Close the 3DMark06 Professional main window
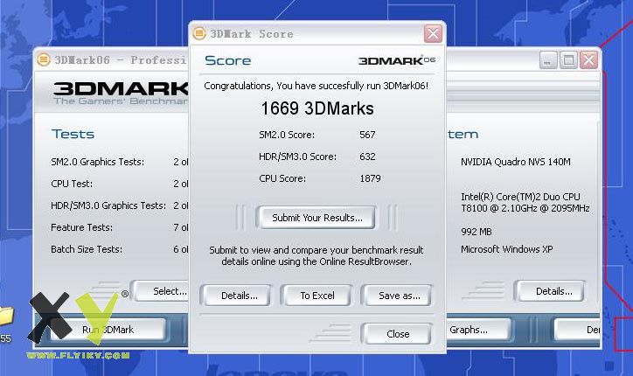Screen dimensions: 633x376 point(588,60)
